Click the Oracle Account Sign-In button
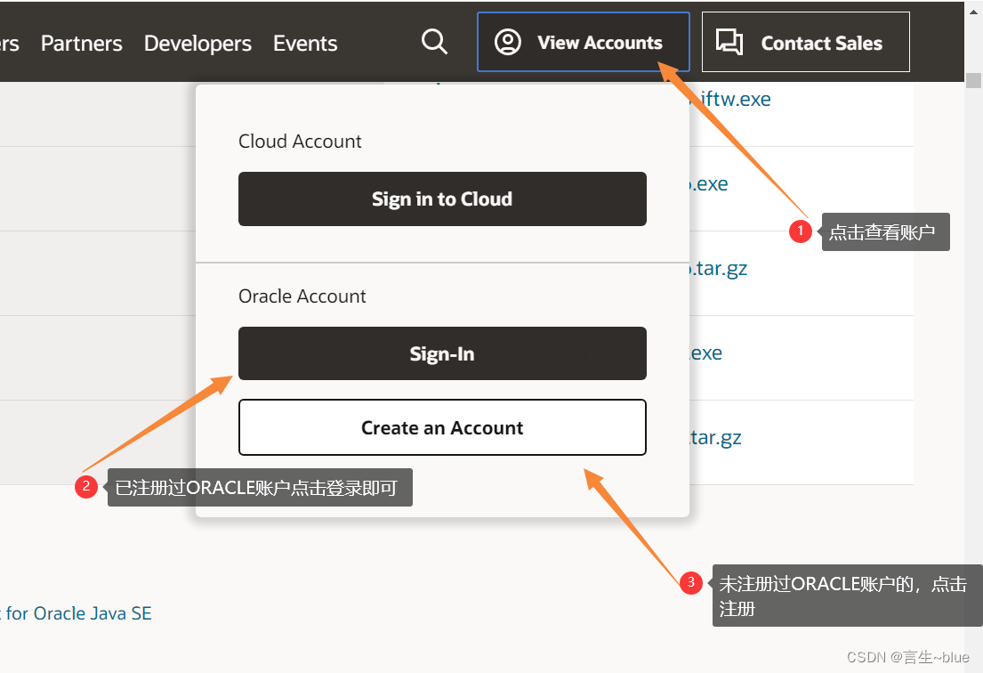The image size is (983, 673). coord(442,353)
